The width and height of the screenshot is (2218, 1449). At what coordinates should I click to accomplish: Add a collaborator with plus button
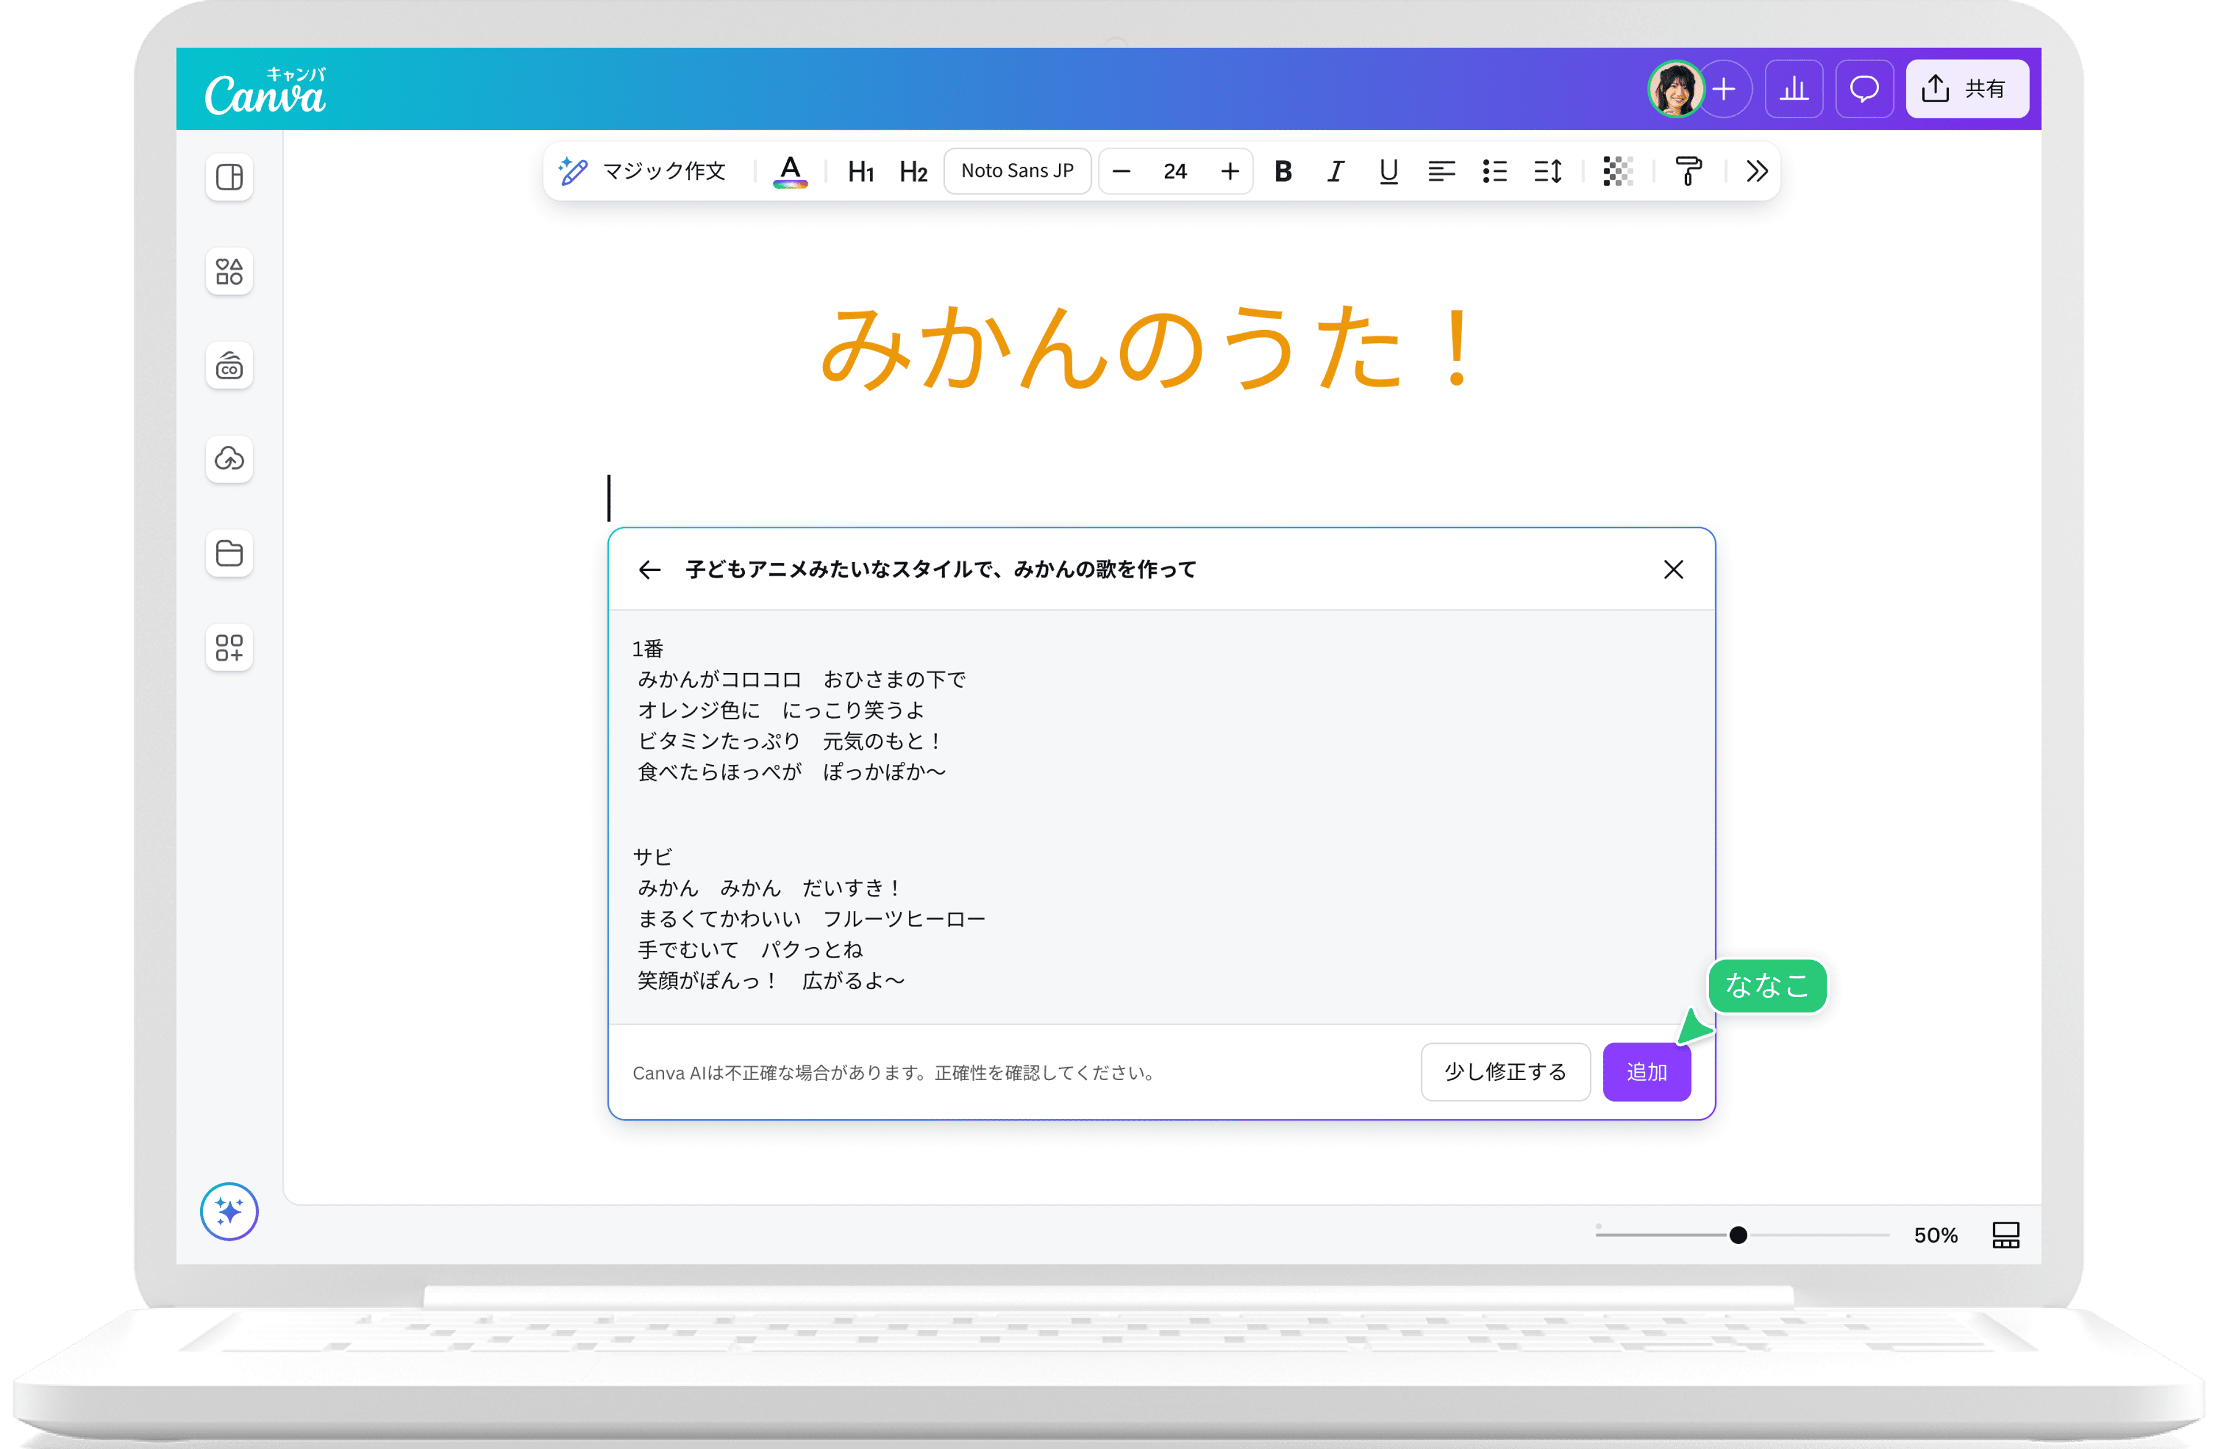point(1725,89)
